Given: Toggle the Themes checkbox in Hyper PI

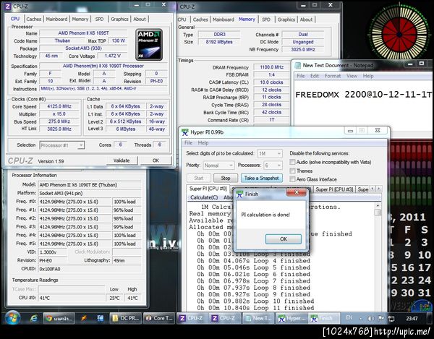Looking at the screenshot, I should click(292, 171).
